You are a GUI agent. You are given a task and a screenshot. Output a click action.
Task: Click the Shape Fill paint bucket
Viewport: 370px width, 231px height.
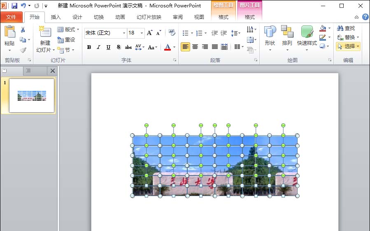pos(323,28)
